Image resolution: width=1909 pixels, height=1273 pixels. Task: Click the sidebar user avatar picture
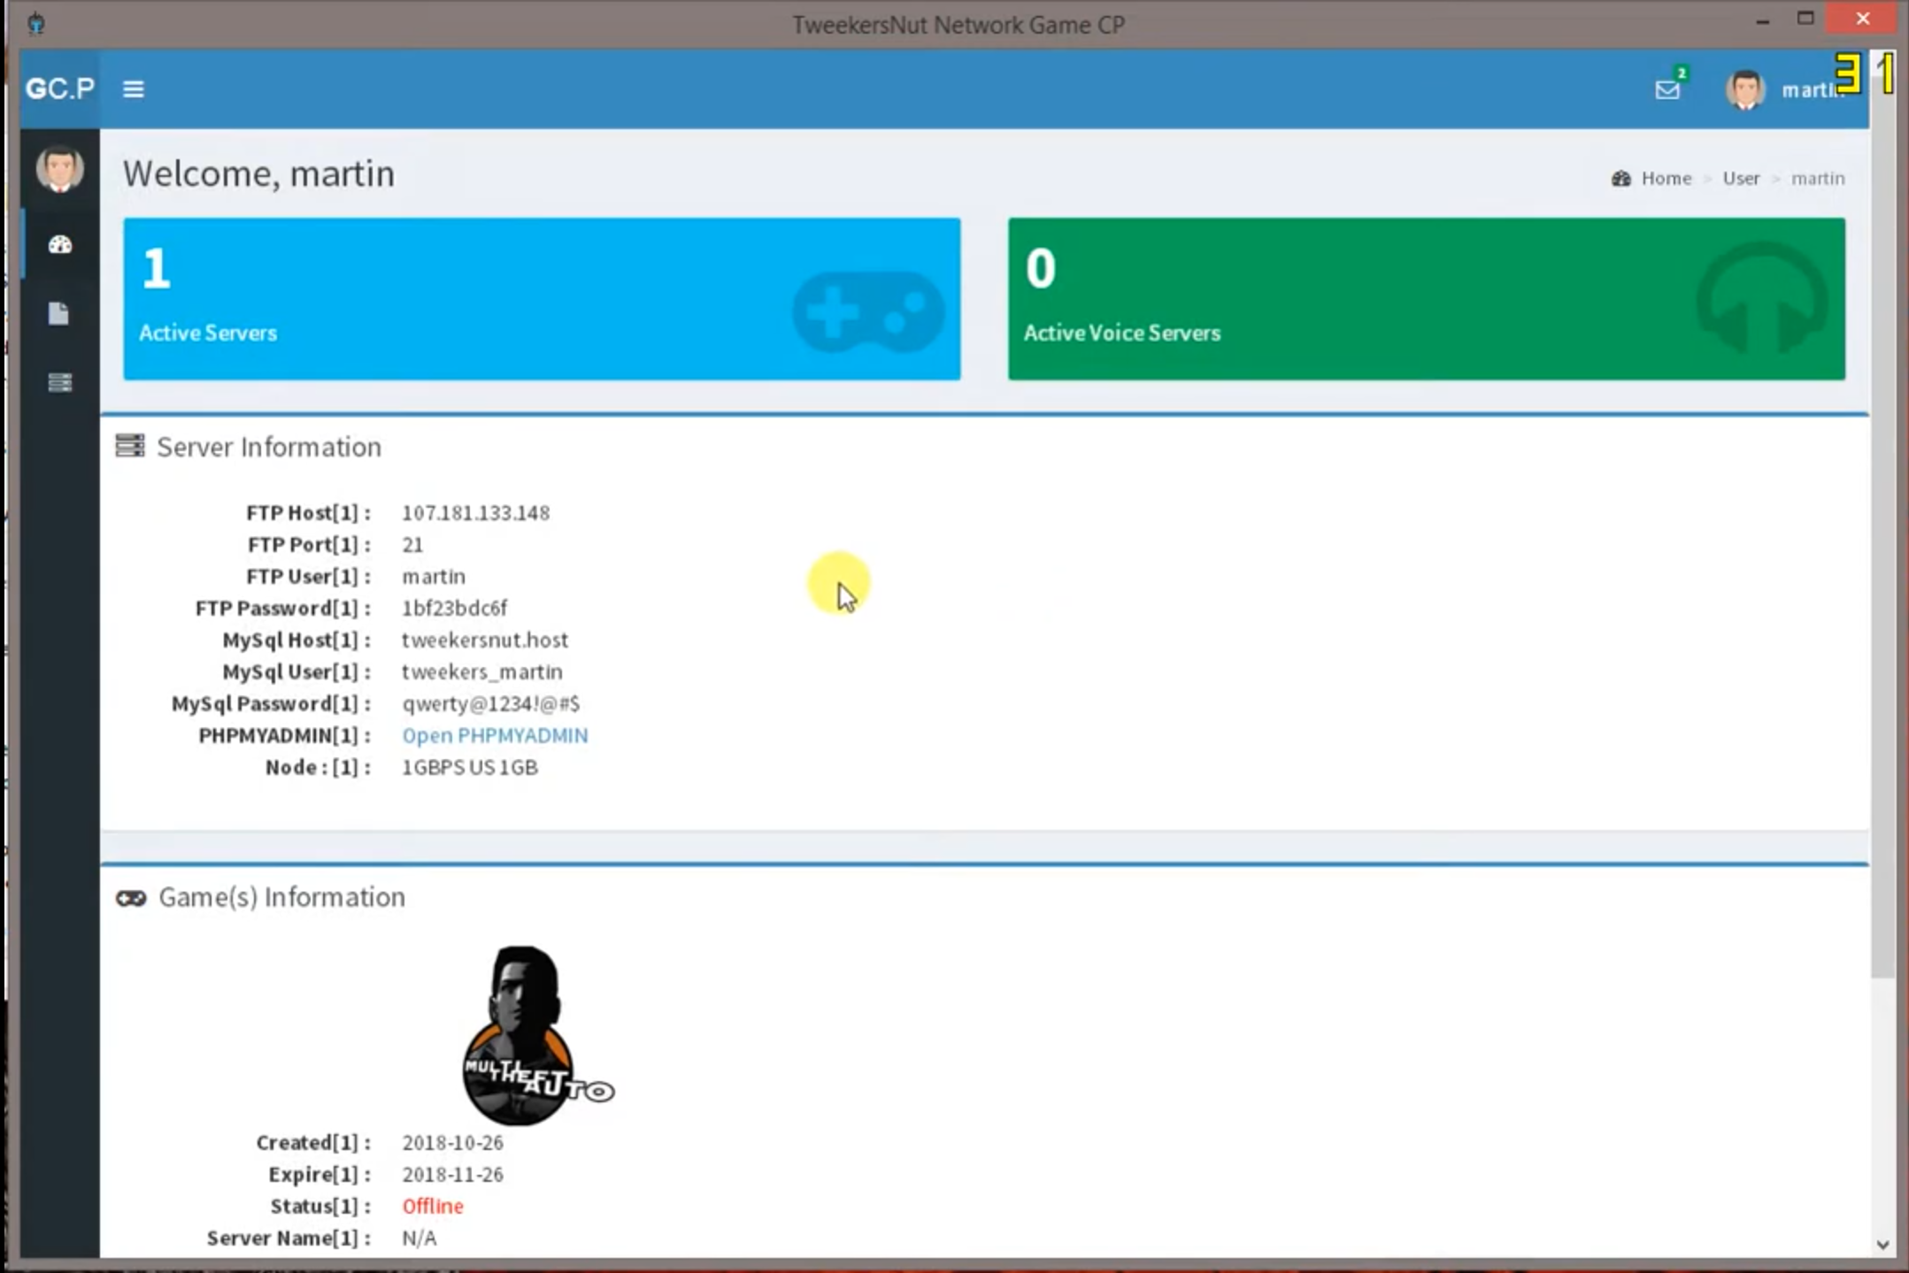(x=60, y=169)
